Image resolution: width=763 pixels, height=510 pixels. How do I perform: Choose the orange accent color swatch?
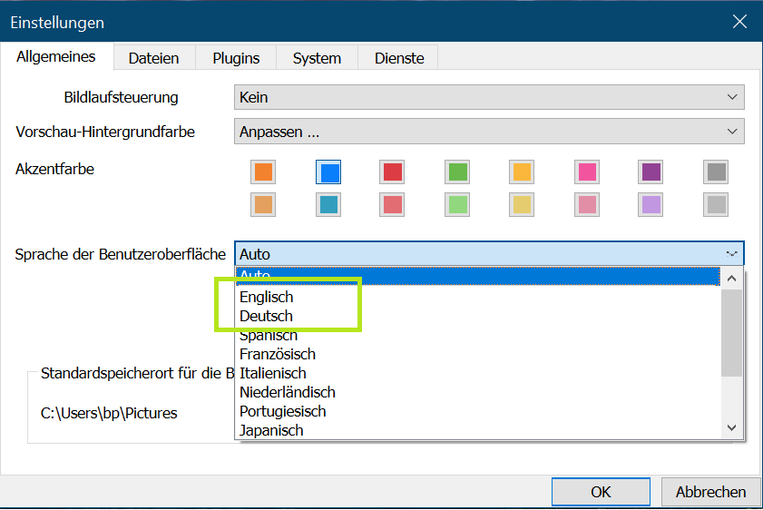click(x=263, y=172)
